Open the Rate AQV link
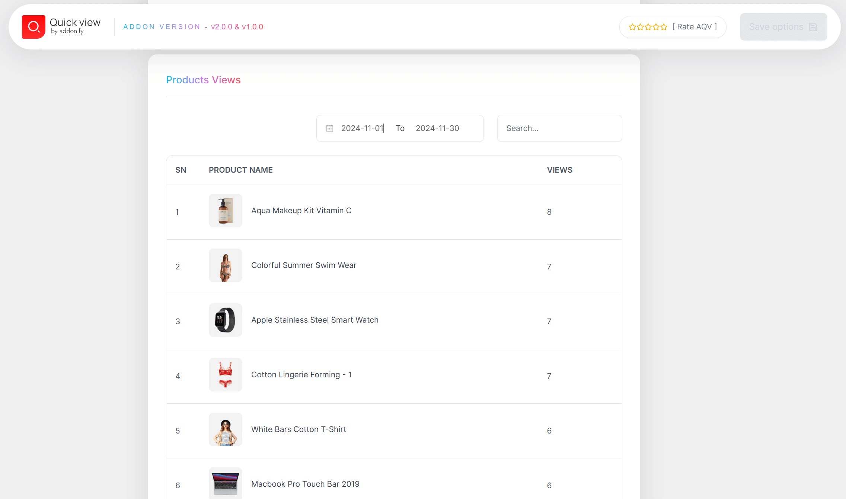 [694, 27]
